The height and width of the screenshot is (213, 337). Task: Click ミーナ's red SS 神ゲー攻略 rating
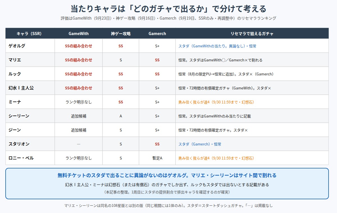click(x=121, y=102)
